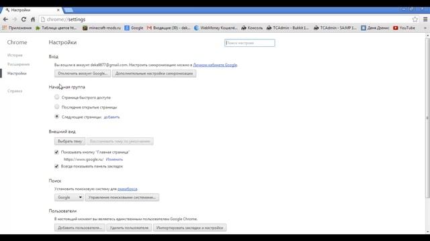Click the vertical page scrollbar
430x241 pixels.
[x=427, y=118]
